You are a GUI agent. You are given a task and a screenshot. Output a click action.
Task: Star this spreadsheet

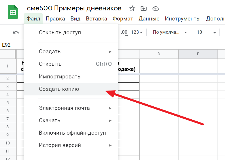[x=132, y=8]
